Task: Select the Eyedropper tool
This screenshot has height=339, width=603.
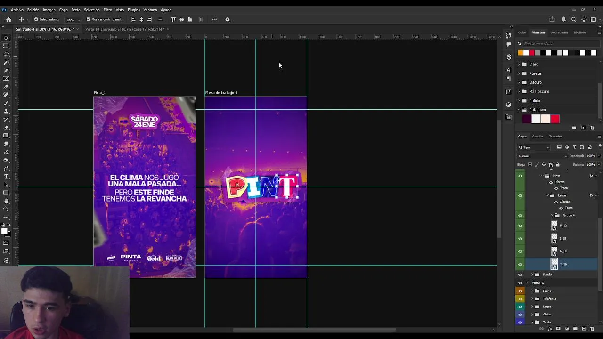Action: coord(6,87)
